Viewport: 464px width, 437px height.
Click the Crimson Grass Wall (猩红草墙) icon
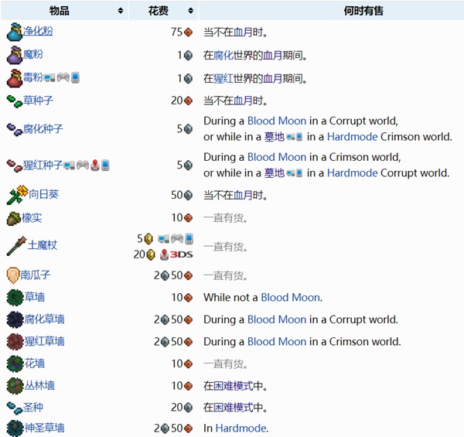tap(15, 341)
